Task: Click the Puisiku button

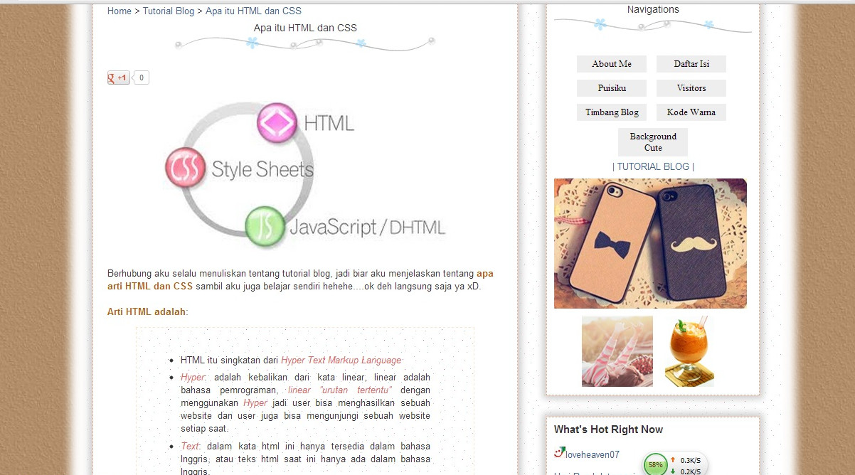Action: point(611,88)
